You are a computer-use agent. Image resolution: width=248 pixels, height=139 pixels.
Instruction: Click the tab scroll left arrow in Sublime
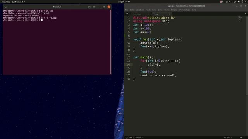pyautogui.click(x=126, y=14)
